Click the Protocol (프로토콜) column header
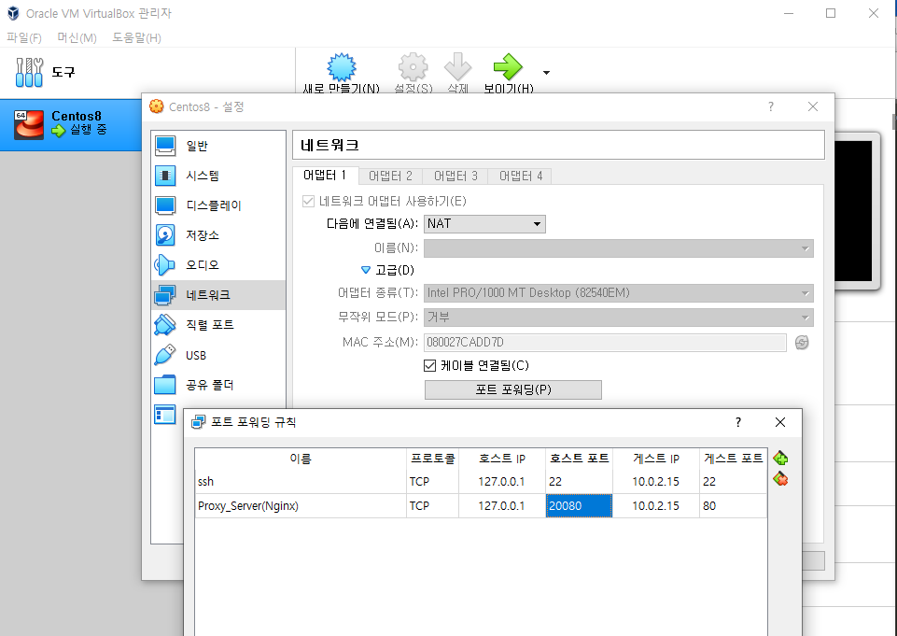 (x=432, y=459)
